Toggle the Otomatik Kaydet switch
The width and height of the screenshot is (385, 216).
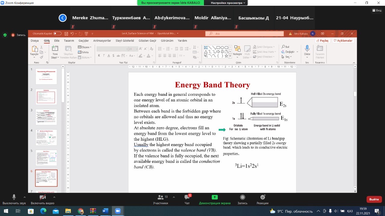tap(57, 34)
